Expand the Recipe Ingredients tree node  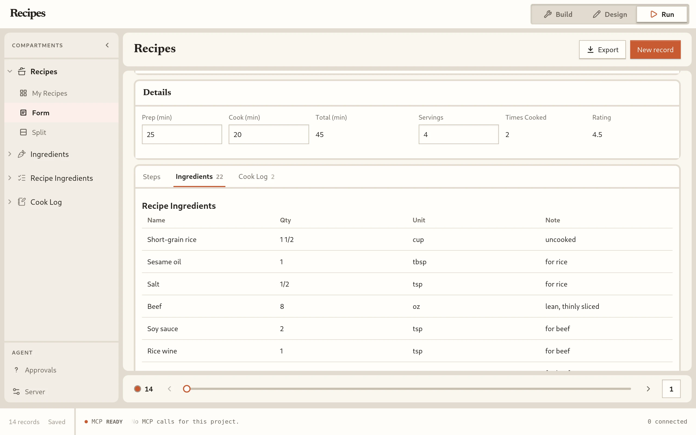(10, 178)
